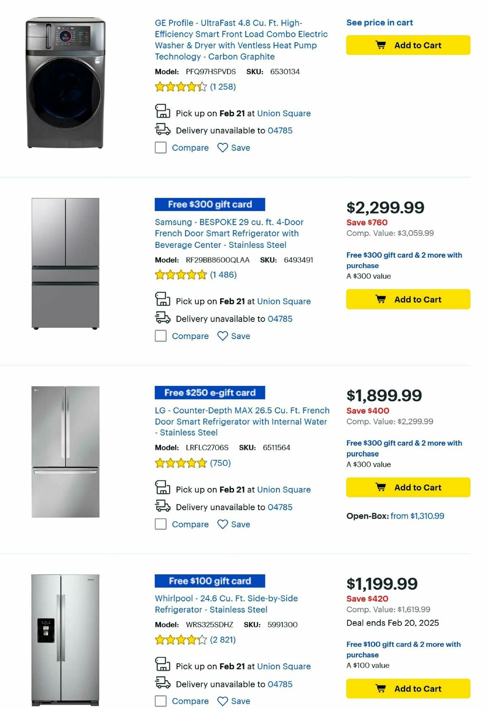View Free $300 gift card offer for Samsung

tap(209, 205)
